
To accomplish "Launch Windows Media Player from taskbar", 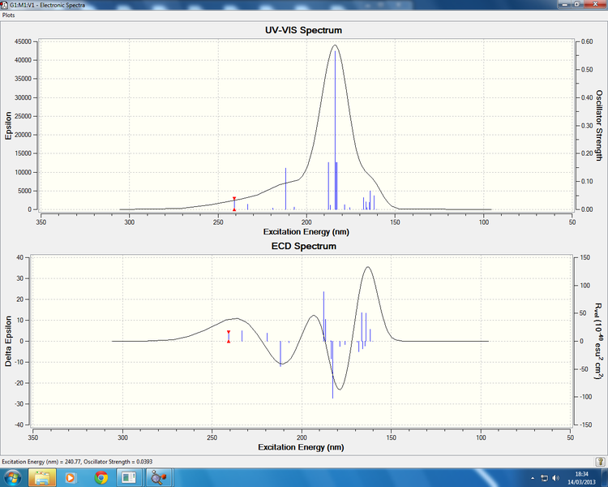I will click(x=71, y=477).
